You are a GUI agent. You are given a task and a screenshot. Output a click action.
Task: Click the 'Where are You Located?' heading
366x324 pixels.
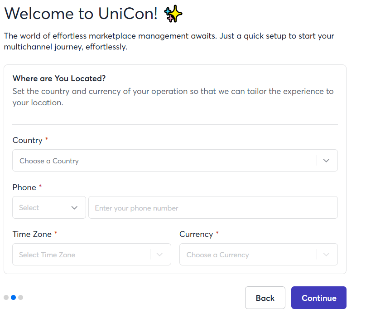pyautogui.click(x=59, y=79)
